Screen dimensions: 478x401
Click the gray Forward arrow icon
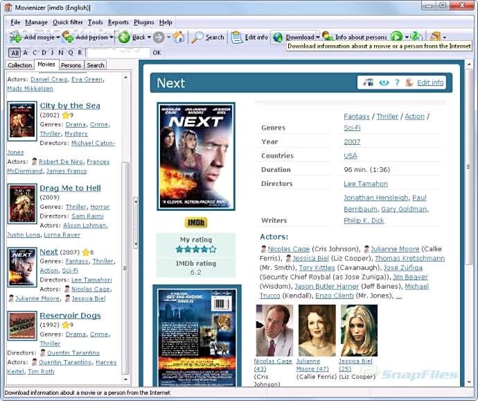[159, 37]
